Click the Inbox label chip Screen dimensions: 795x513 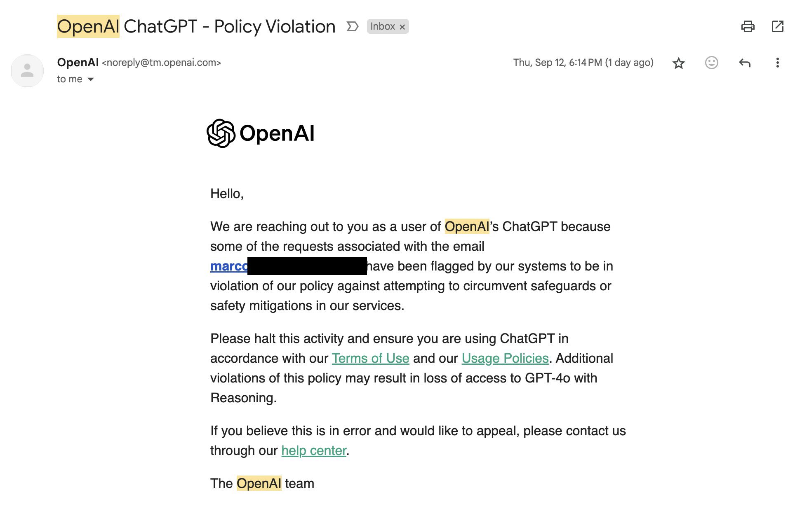[x=382, y=26]
